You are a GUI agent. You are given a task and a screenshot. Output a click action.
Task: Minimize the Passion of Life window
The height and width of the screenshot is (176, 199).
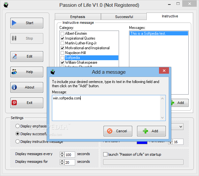pyautogui.click(x=169, y=4)
